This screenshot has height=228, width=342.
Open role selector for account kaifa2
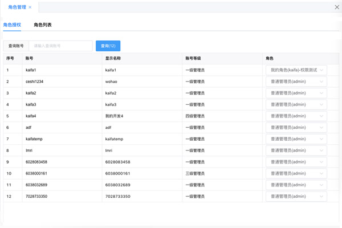[x=296, y=93]
